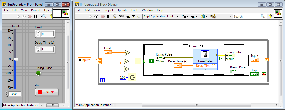Click the Rising Pulse LED indicator

click(x=38, y=73)
